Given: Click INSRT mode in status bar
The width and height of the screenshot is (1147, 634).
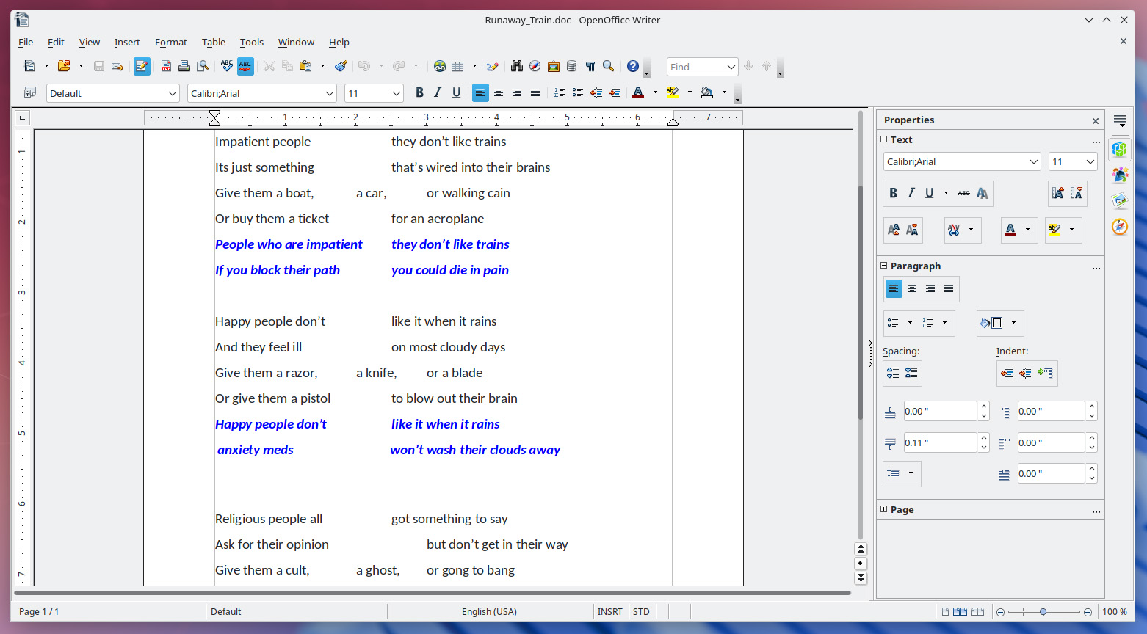Looking at the screenshot, I should [x=609, y=611].
